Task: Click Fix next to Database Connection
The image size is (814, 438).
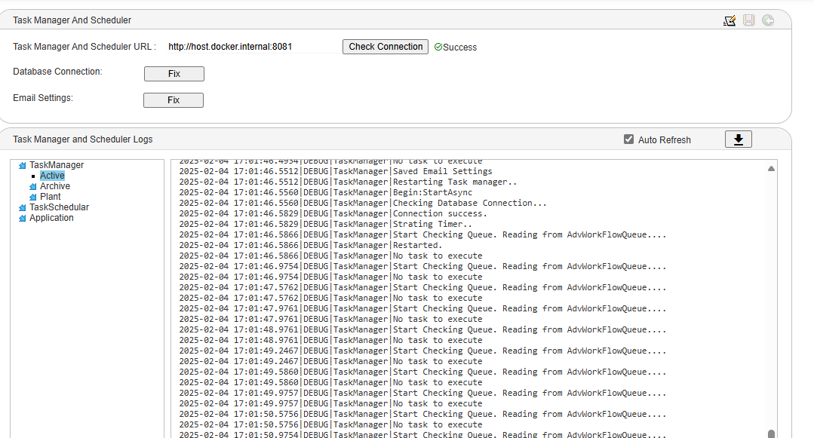Action: 174,74
